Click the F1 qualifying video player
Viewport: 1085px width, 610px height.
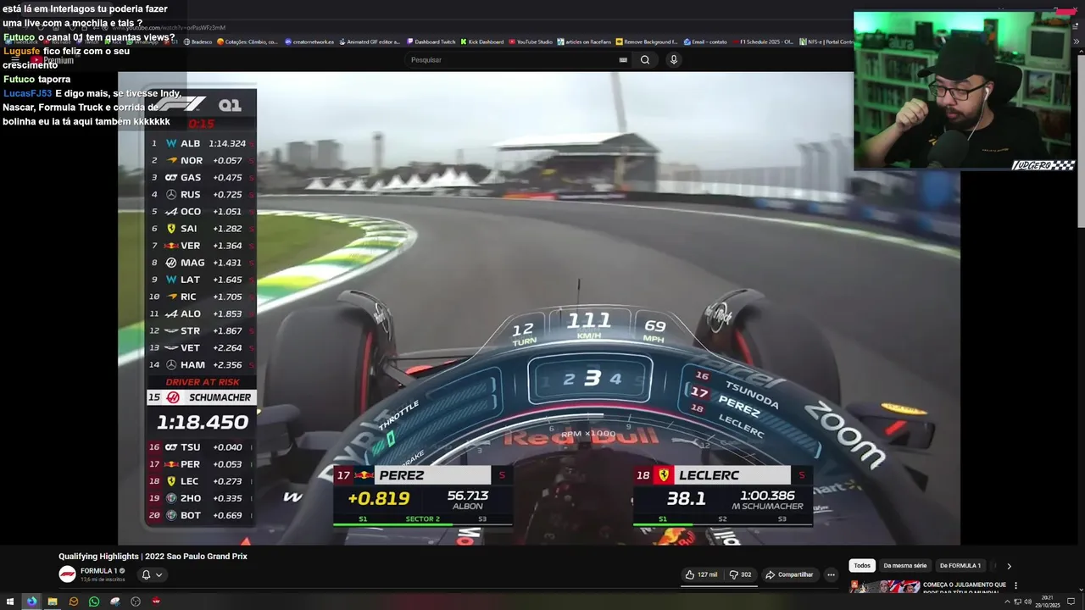coord(538,308)
